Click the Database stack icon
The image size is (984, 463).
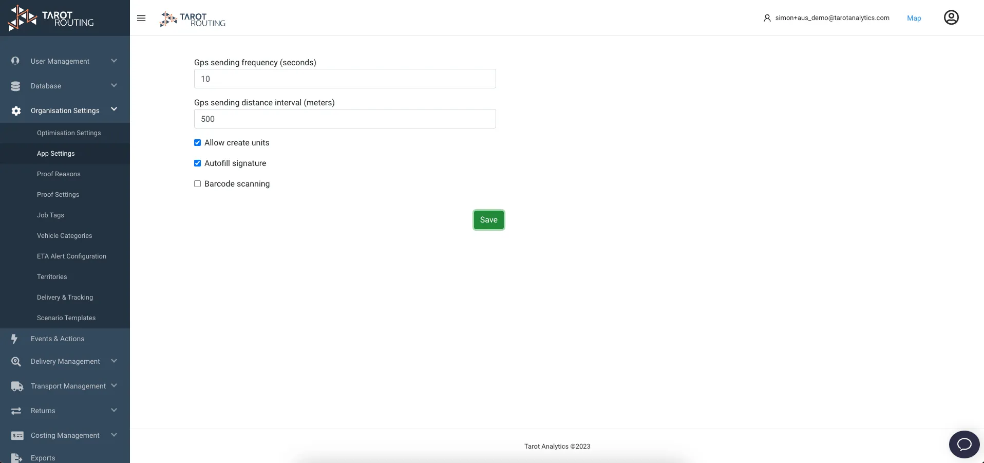(16, 86)
